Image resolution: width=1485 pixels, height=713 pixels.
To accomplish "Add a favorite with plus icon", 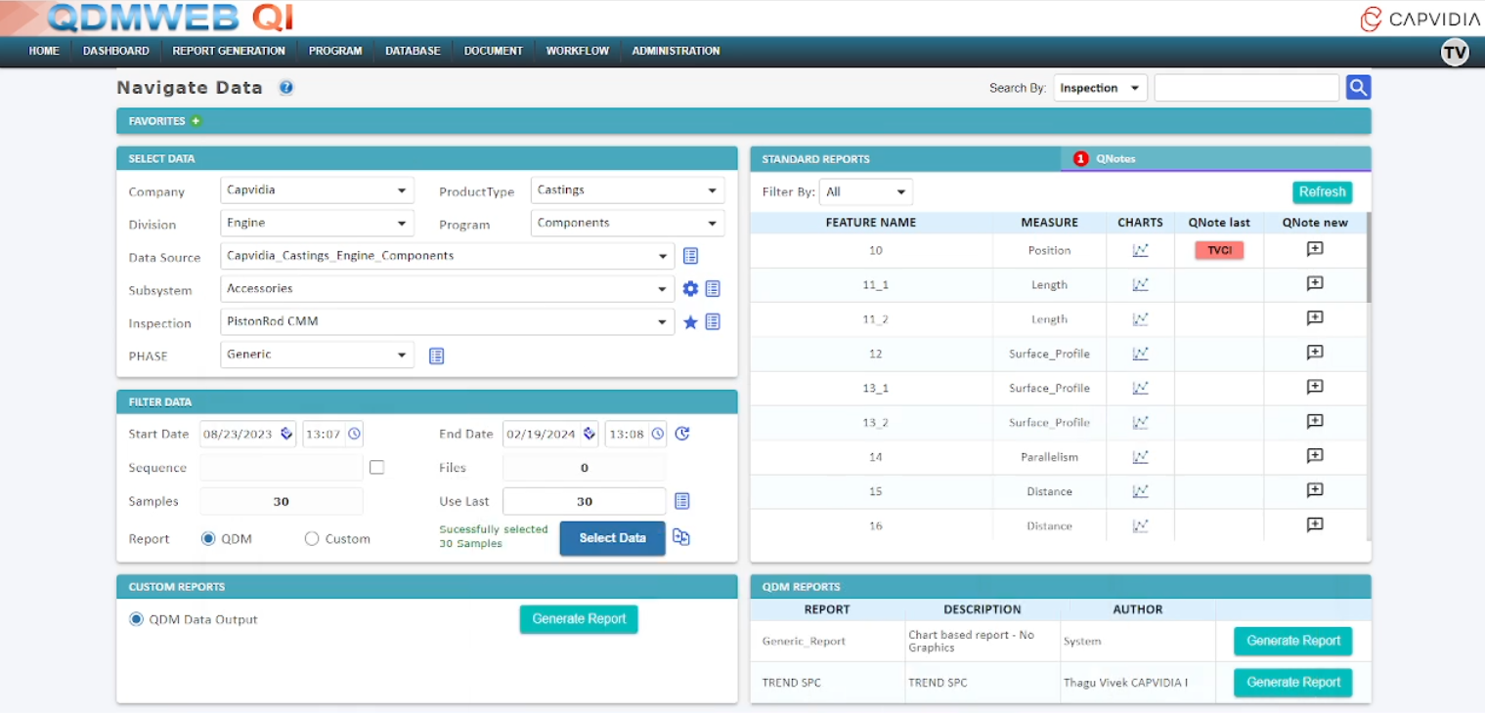I will point(196,121).
